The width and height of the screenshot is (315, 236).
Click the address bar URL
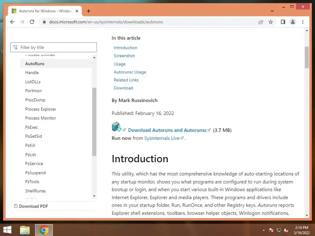point(106,22)
